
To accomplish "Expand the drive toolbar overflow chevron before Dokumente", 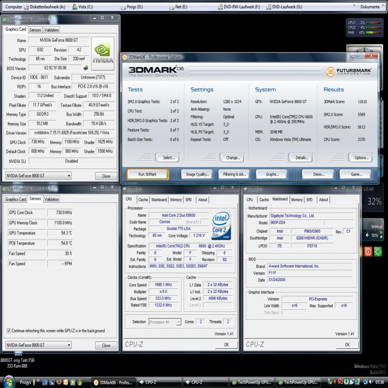I will [354, 5].
